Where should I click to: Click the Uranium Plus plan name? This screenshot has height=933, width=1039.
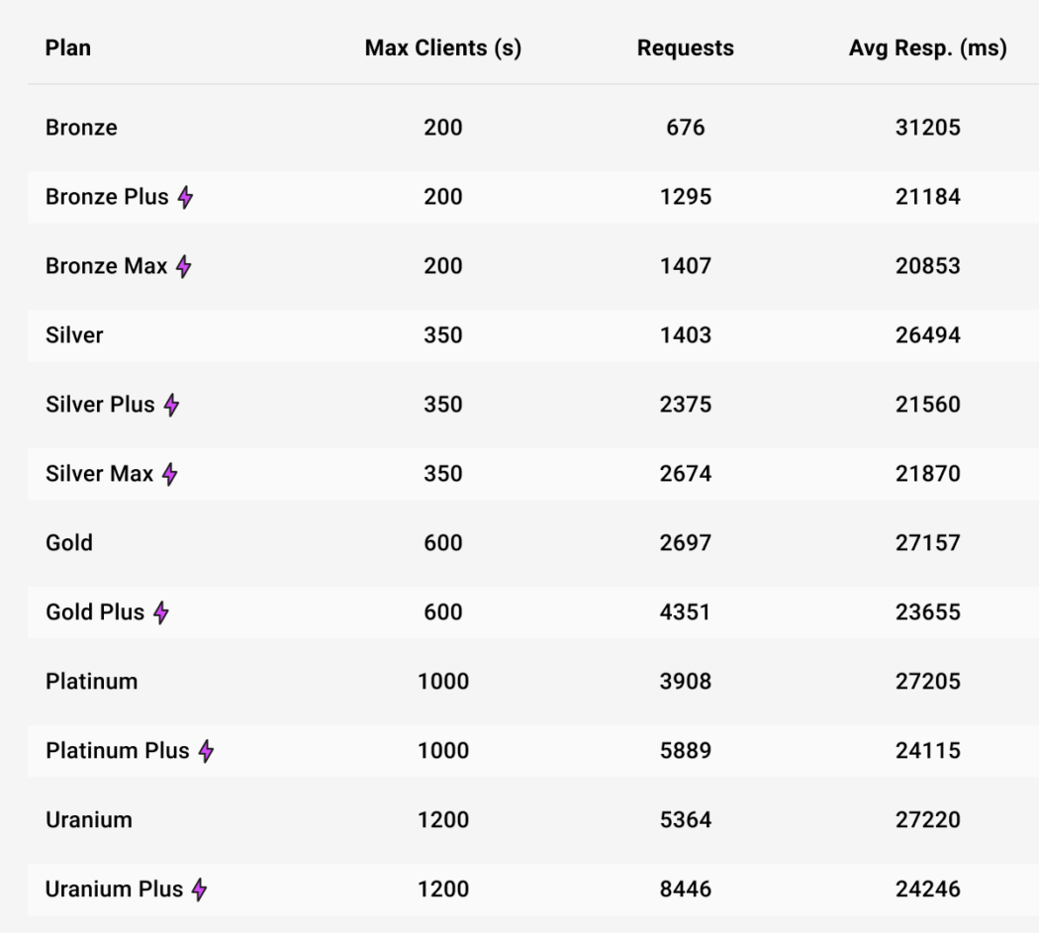(x=114, y=889)
